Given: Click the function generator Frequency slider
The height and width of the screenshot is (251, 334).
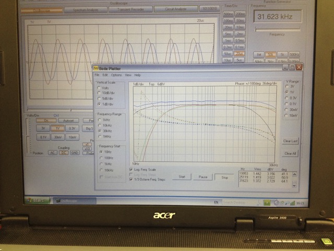Looking at the screenshot, I should pyautogui.click(x=278, y=29).
